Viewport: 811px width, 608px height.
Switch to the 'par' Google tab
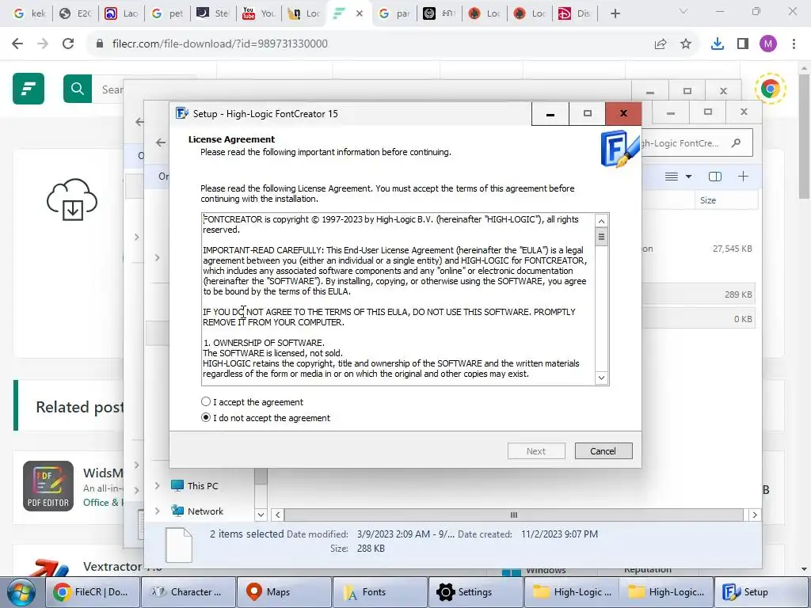click(394, 13)
